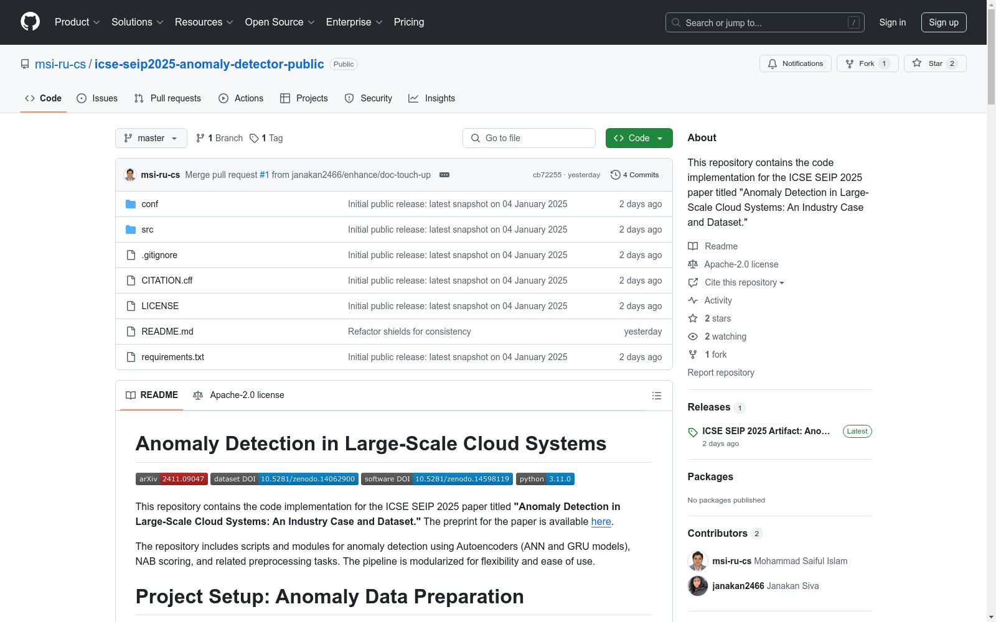
Task: Click the src folder icon
Action: (131, 230)
